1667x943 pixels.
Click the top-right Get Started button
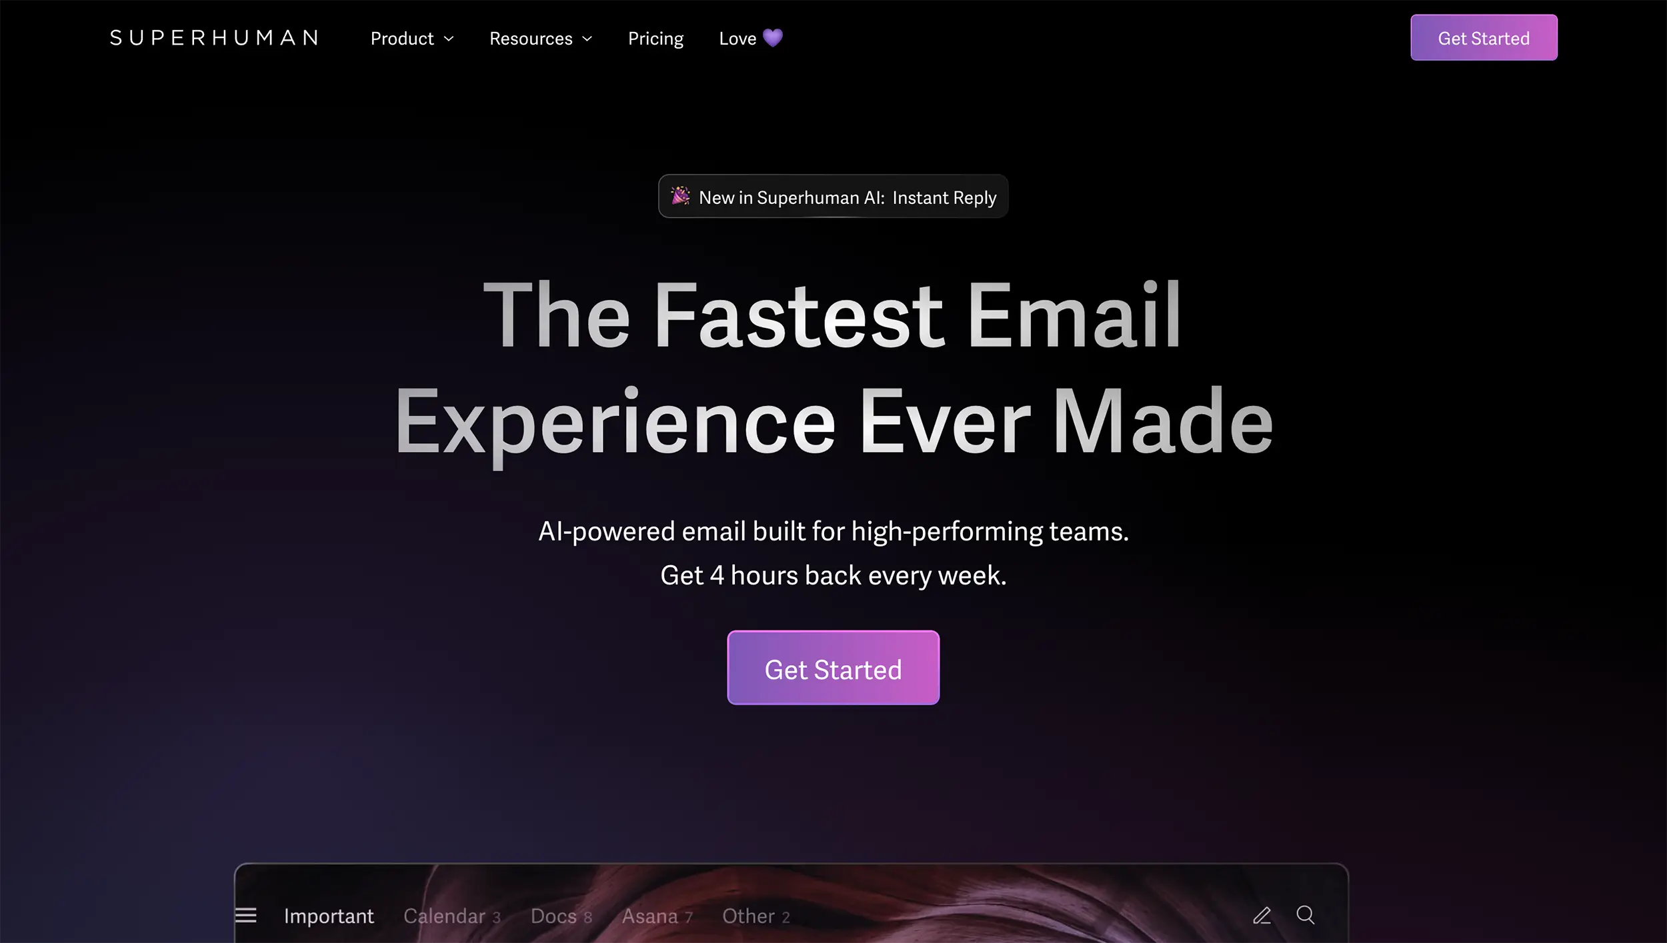point(1484,37)
